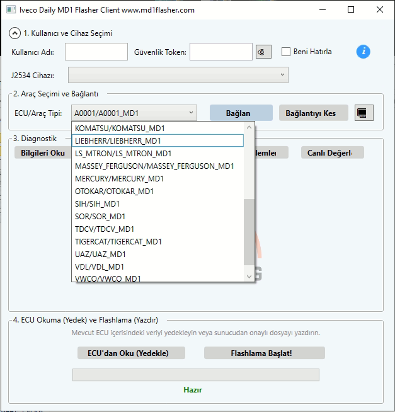Close the MD1 Flasher Client window
395x412 pixels.
[x=379, y=9]
